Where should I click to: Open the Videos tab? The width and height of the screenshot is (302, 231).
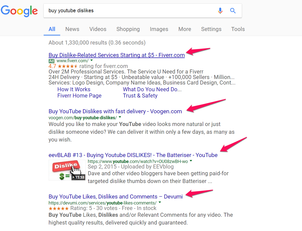[98, 29]
